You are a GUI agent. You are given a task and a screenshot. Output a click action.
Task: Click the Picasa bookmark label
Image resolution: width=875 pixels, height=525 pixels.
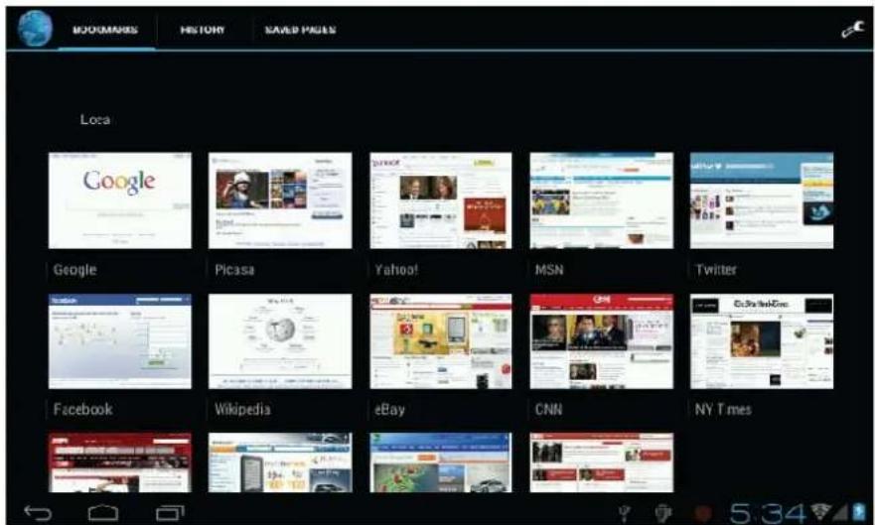(x=234, y=270)
